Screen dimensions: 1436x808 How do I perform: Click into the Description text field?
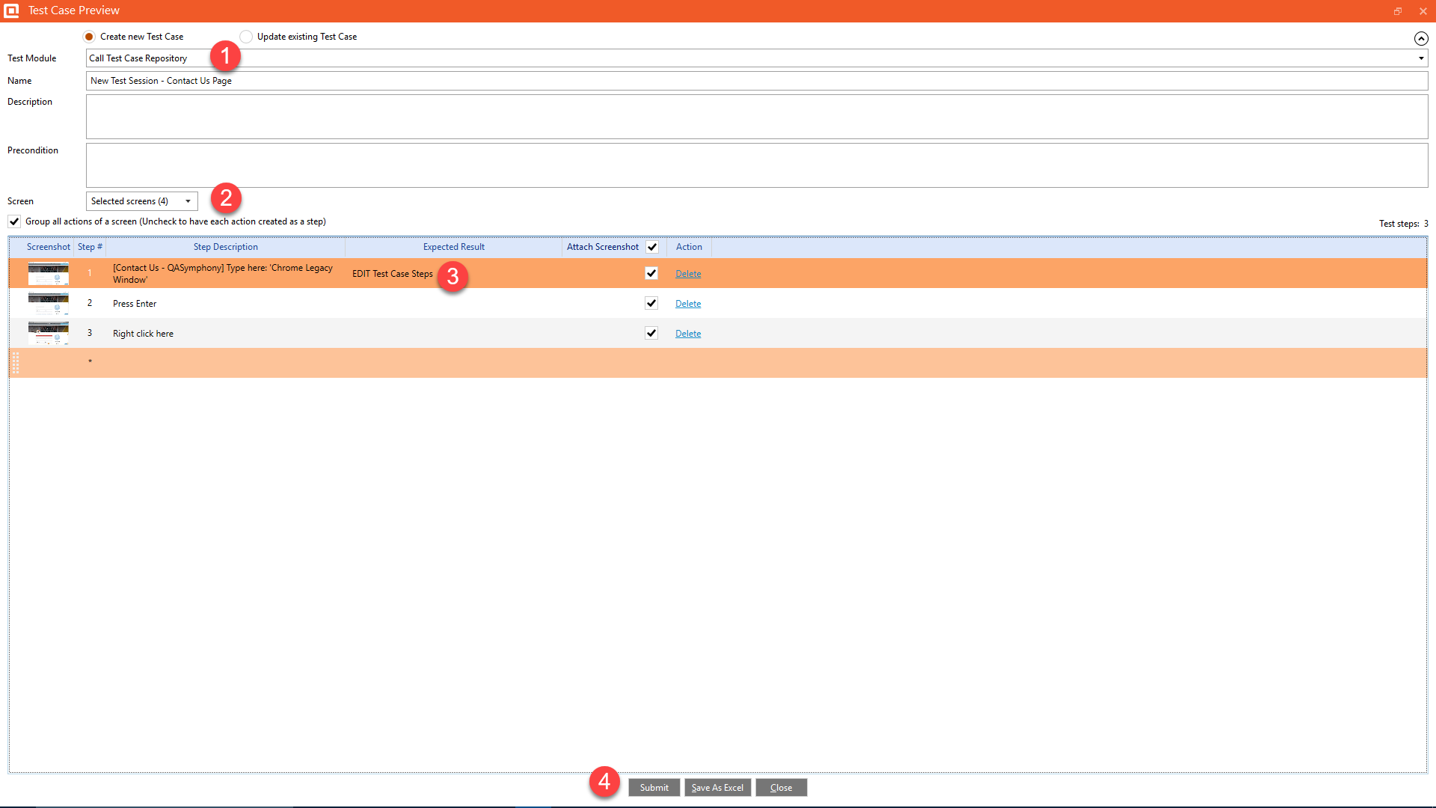756,117
